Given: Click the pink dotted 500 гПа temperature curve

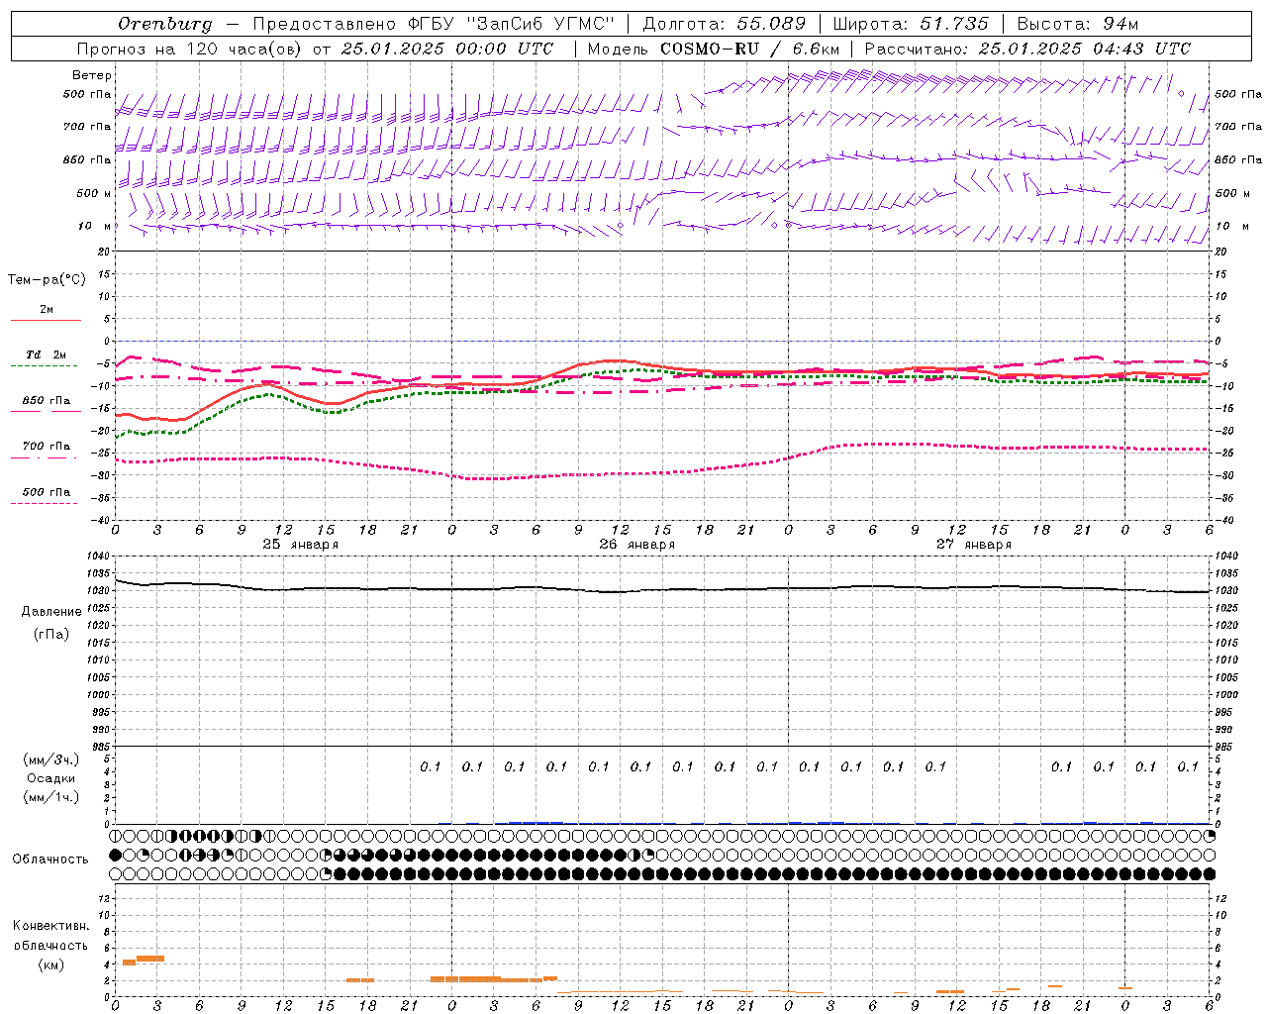Looking at the screenshot, I should (x=663, y=473).
